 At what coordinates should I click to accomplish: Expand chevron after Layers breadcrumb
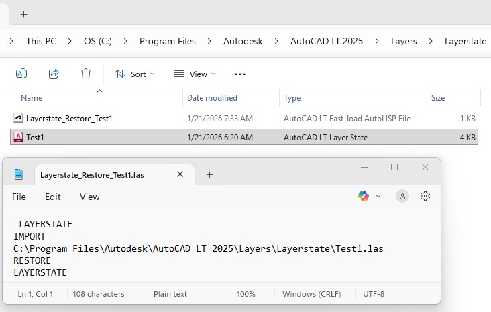pyautogui.click(x=431, y=41)
